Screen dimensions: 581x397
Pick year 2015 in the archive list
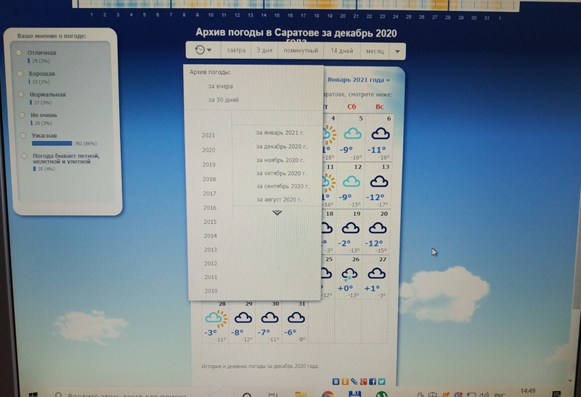pos(210,222)
